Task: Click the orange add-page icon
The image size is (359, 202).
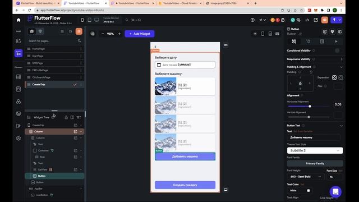Action: 79,31
